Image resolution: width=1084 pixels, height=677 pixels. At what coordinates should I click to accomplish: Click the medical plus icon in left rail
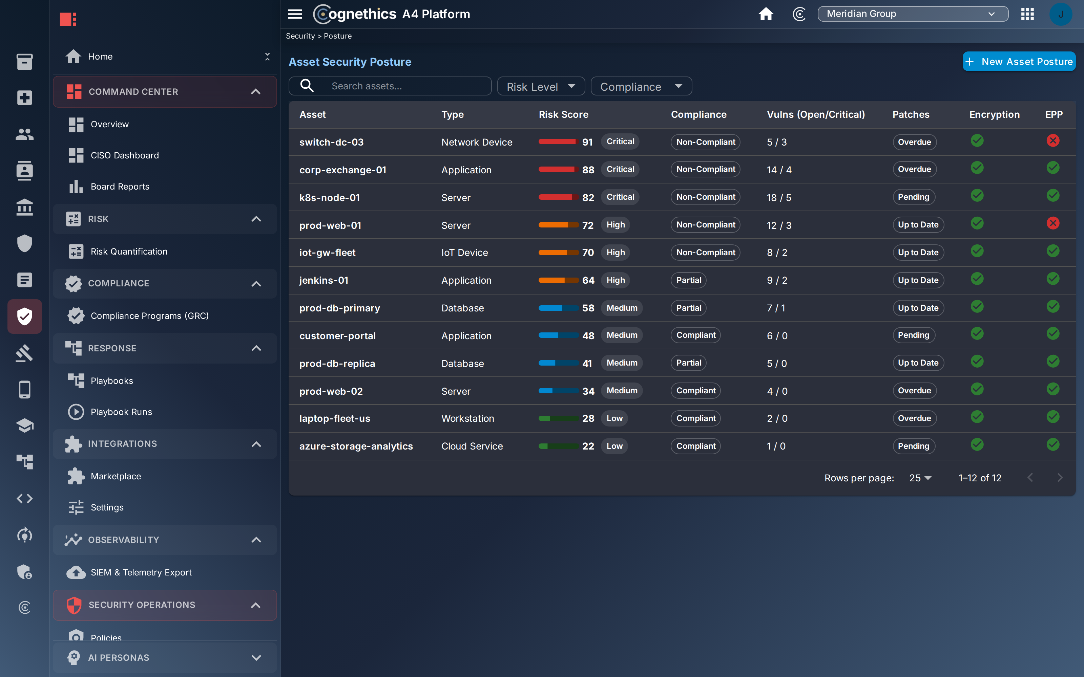tap(25, 97)
